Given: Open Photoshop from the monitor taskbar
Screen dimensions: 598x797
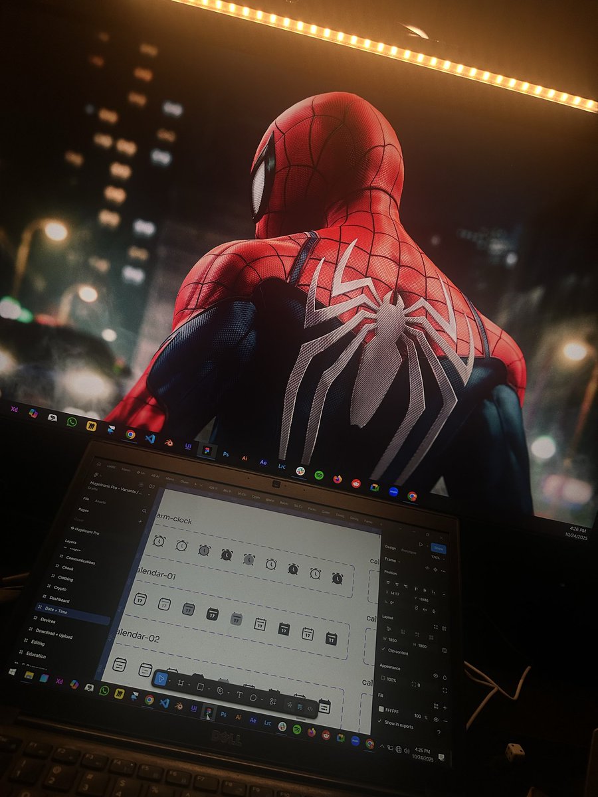Looking at the screenshot, I should pos(226,455).
